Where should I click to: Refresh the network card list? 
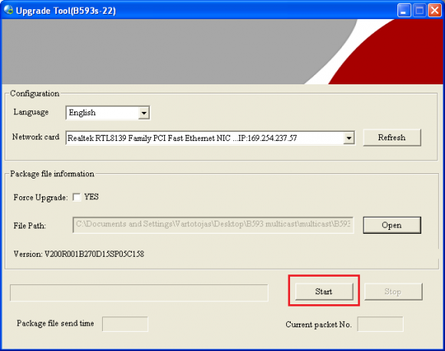(392, 138)
